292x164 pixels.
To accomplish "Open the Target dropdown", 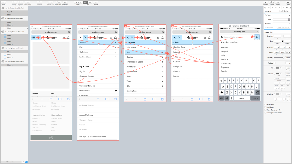I will tap(281, 19).
